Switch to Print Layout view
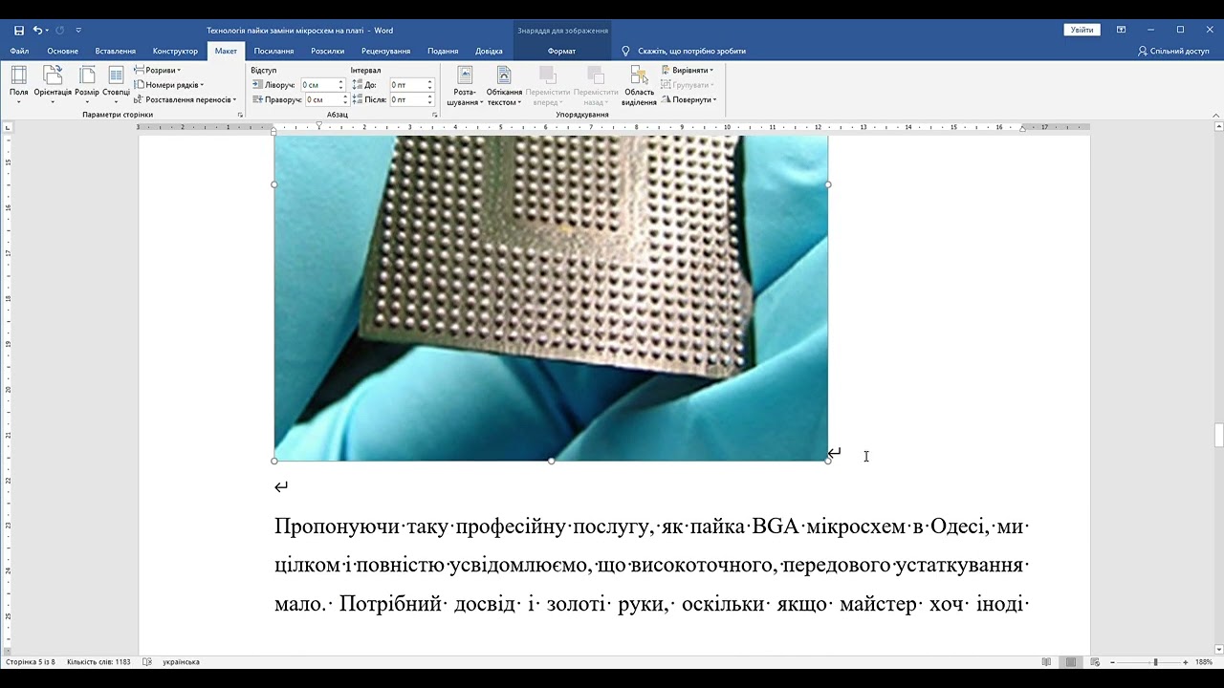 click(x=1071, y=661)
